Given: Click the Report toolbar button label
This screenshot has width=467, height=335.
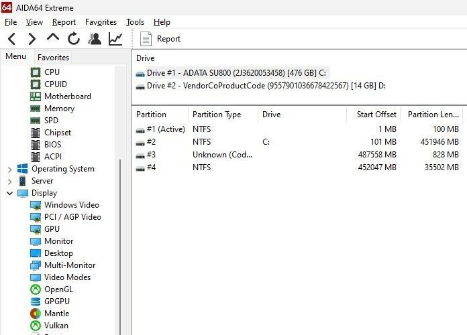Looking at the screenshot, I should (x=168, y=39).
